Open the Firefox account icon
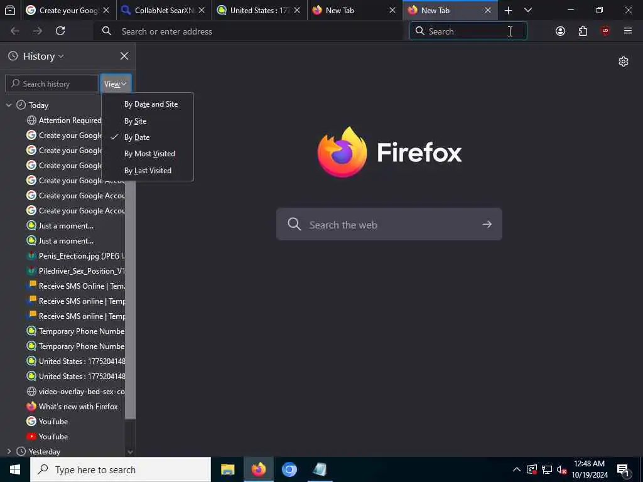Screen dimensions: 643x482 [560, 31]
